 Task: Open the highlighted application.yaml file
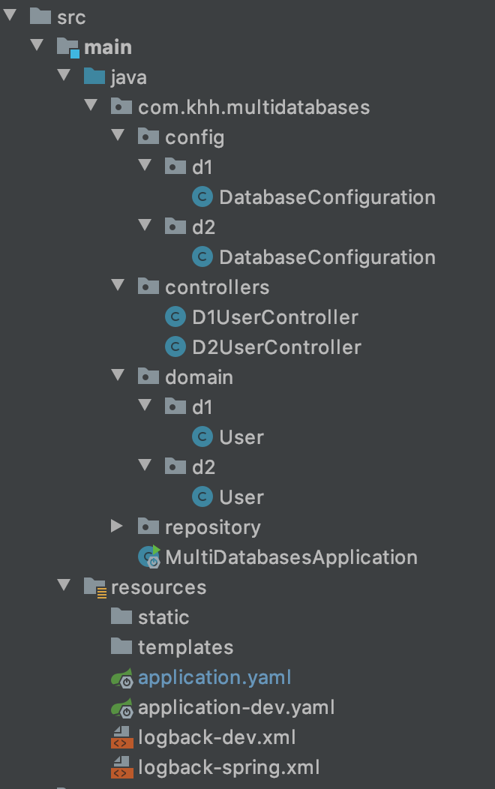[214, 677]
